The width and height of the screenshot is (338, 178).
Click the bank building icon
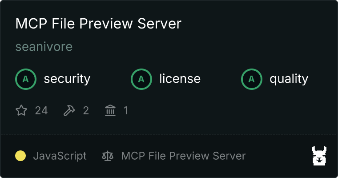click(x=110, y=110)
